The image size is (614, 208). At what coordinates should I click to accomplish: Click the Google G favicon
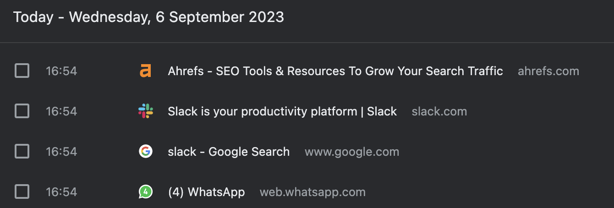[x=146, y=152]
